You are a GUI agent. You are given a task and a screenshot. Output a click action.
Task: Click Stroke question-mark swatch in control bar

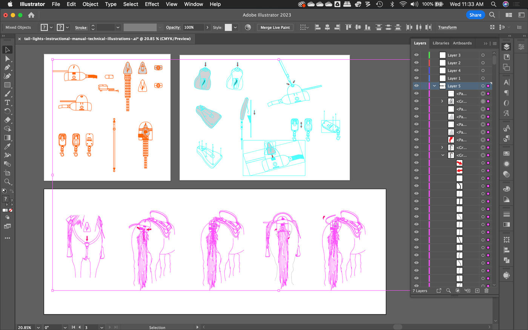tap(60, 28)
